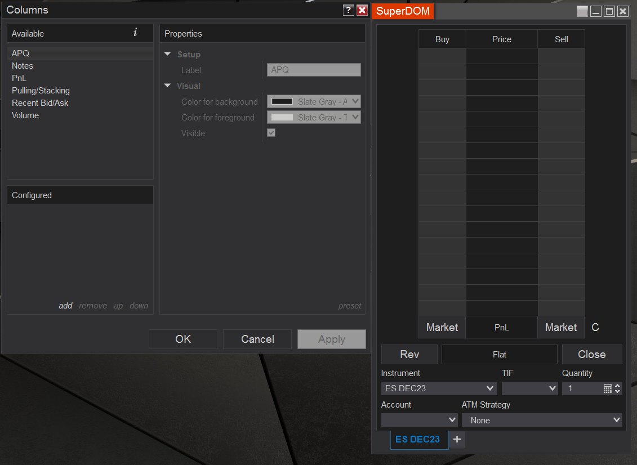
Task: Click the Sell column header
Action: 562,39
